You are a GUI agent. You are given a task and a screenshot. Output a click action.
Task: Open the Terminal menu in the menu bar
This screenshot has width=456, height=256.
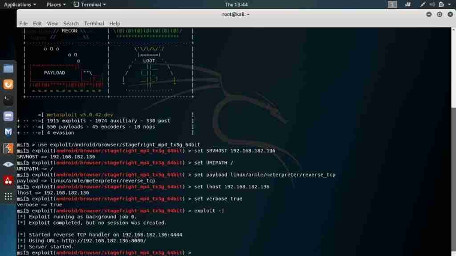click(x=94, y=24)
